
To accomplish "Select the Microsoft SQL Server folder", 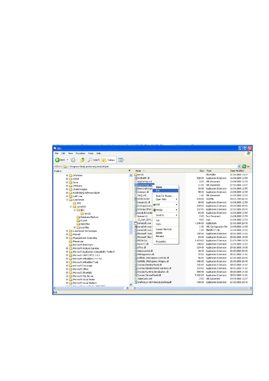I will coord(81,276).
